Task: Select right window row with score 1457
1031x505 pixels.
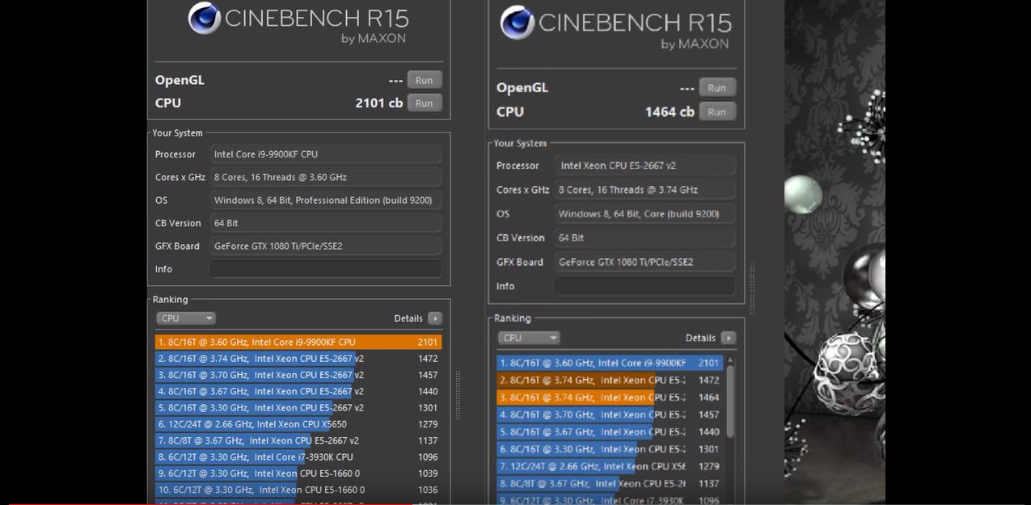Action: click(610, 415)
